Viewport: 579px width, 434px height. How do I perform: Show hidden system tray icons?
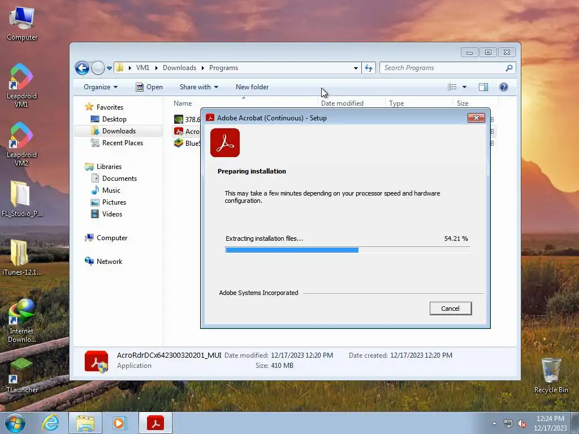tap(494, 424)
